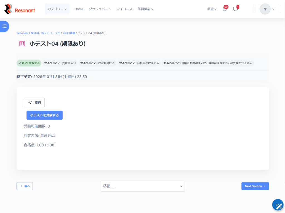The height and width of the screenshot is (213, 285).
Task: Click the quiz activity icon beside title
Action: coord(22,44)
